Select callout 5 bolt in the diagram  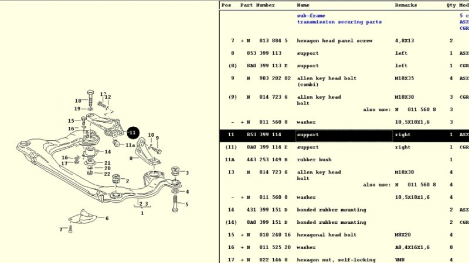(x=187, y=204)
